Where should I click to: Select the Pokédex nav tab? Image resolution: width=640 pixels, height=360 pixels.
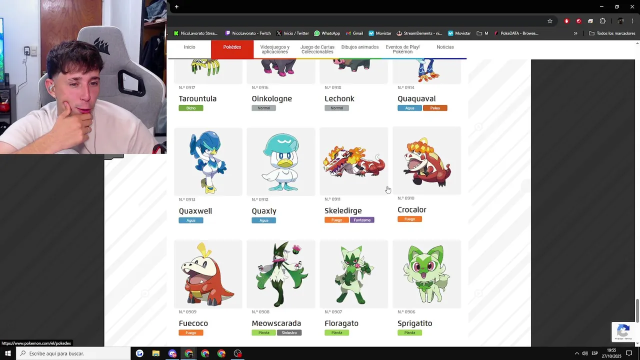point(232,47)
